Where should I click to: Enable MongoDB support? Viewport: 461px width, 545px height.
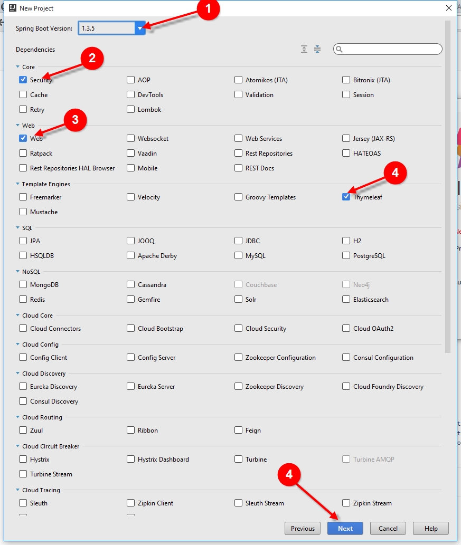coord(22,284)
